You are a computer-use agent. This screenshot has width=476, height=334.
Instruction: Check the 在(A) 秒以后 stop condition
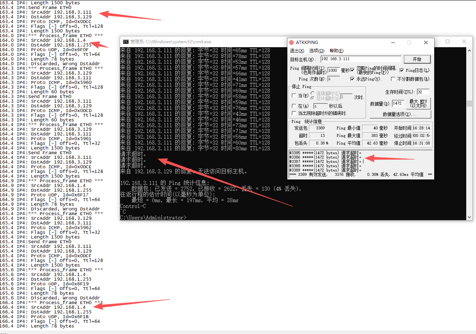point(294,106)
